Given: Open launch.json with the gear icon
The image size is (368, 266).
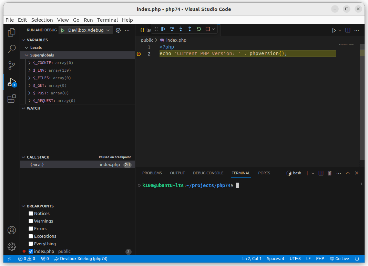Looking at the screenshot, I should (118, 30).
